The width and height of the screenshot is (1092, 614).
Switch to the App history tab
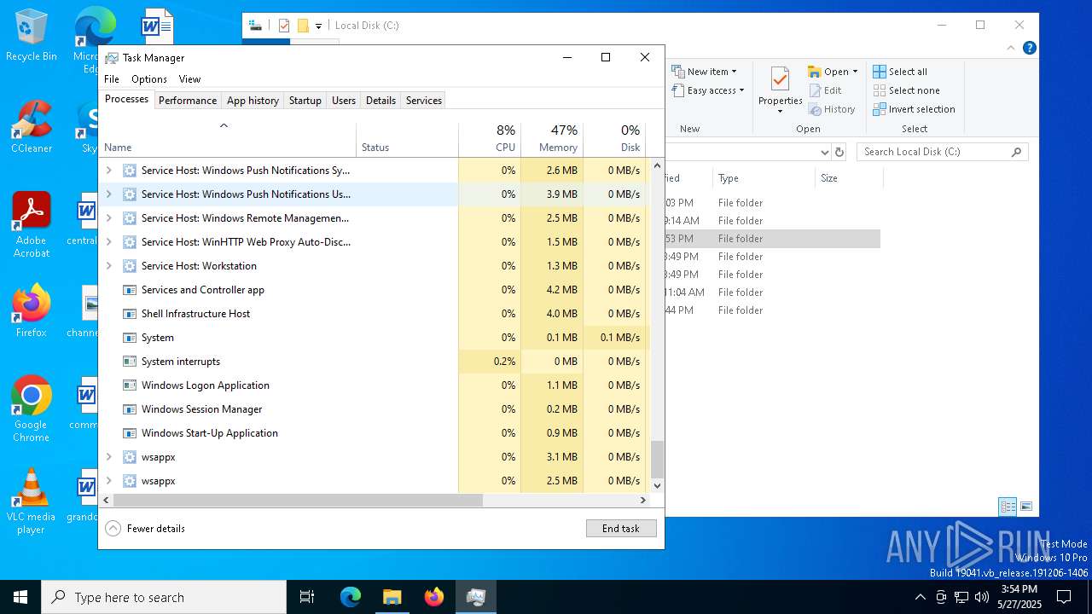click(x=253, y=101)
